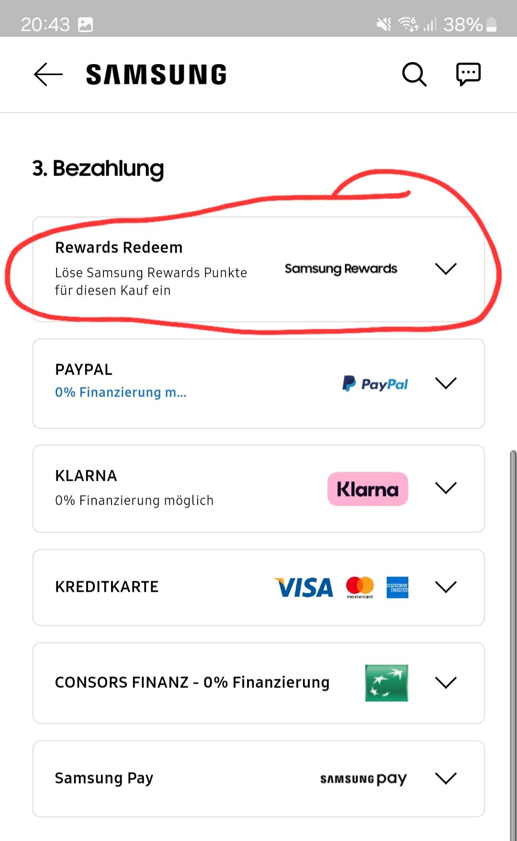
Task: Tap the back arrow in the header
Action: coord(47,74)
